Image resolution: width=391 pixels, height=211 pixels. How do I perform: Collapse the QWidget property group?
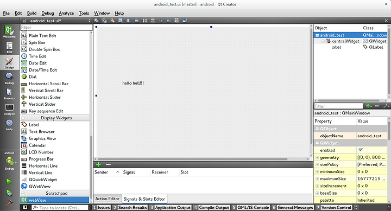tap(317, 143)
